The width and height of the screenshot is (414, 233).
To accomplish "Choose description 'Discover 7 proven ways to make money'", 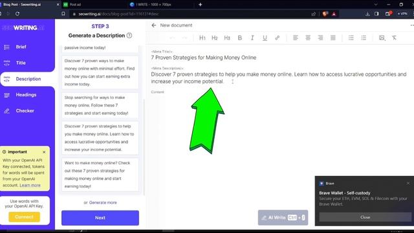I will point(100,72).
